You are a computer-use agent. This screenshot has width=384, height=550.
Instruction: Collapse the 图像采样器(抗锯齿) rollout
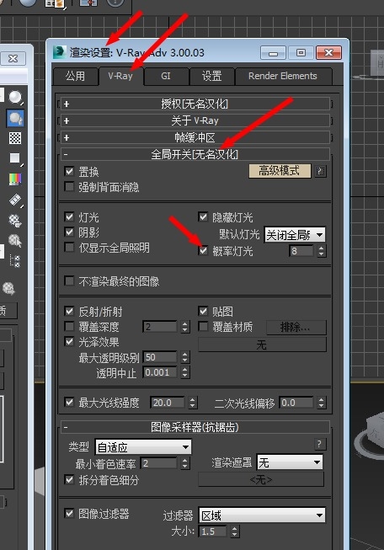click(x=195, y=427)
